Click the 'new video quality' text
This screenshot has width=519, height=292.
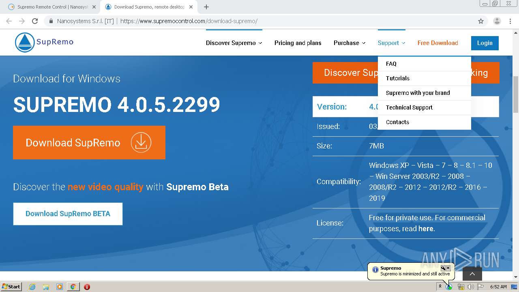[105, 187]
